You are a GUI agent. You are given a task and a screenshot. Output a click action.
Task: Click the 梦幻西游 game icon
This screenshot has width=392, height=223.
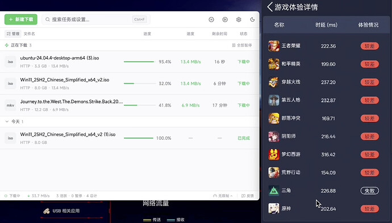(x=274, y=155)
